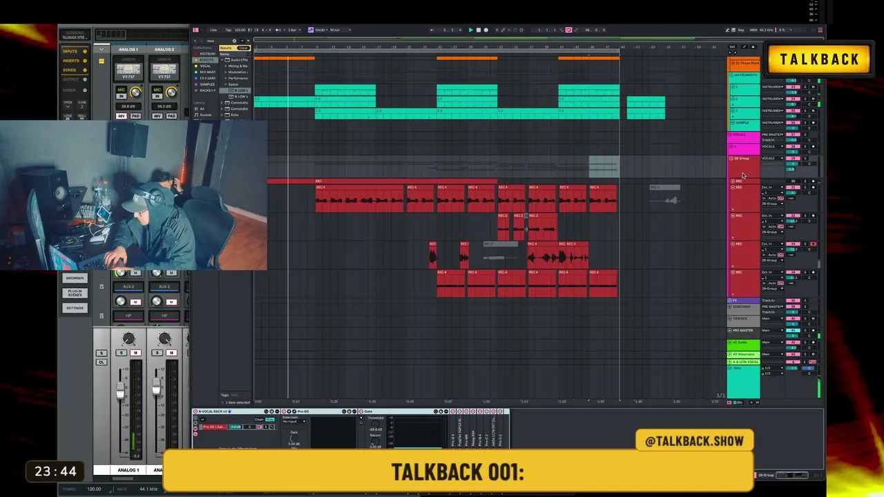Expand the Echo folder in browser
This screenshot has height=497, width=884.
click(x=222, y=115)
